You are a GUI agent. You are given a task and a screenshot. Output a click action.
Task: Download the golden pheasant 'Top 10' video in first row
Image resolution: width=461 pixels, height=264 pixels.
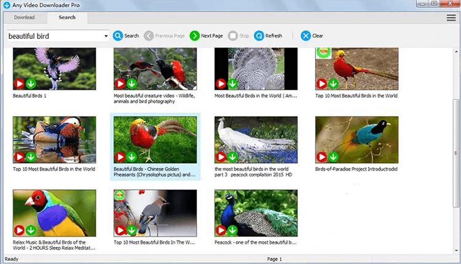tap(333, 83)
